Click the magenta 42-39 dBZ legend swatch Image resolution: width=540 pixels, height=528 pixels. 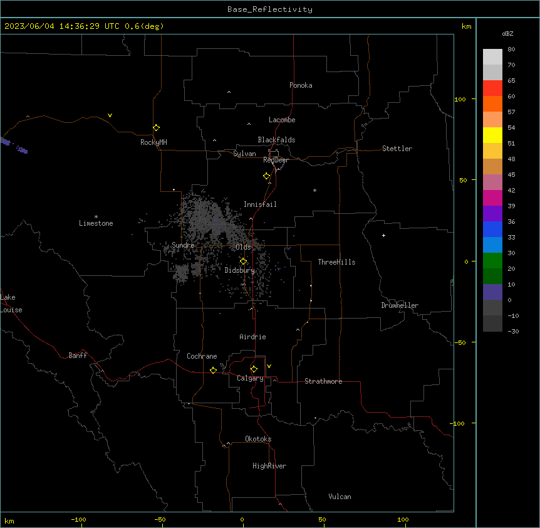click(x=492, y=198)
